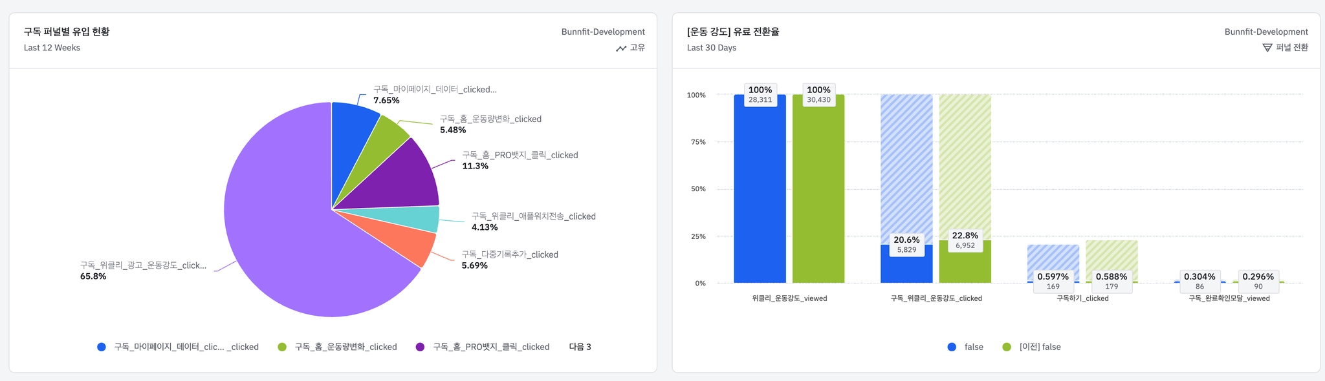Toggle the blue 구독_마이페이지_데이터 legend dot
1325x381 pixels.
click(x=102, y=347)
